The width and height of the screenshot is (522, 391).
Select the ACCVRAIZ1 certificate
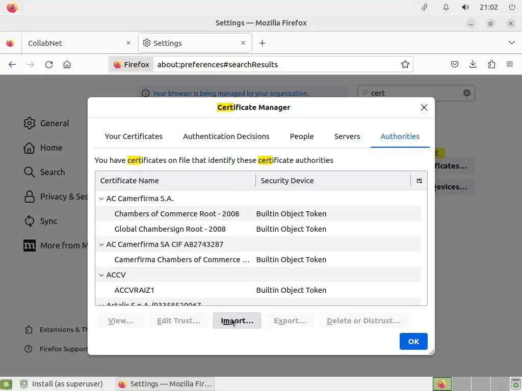[258, 290]
